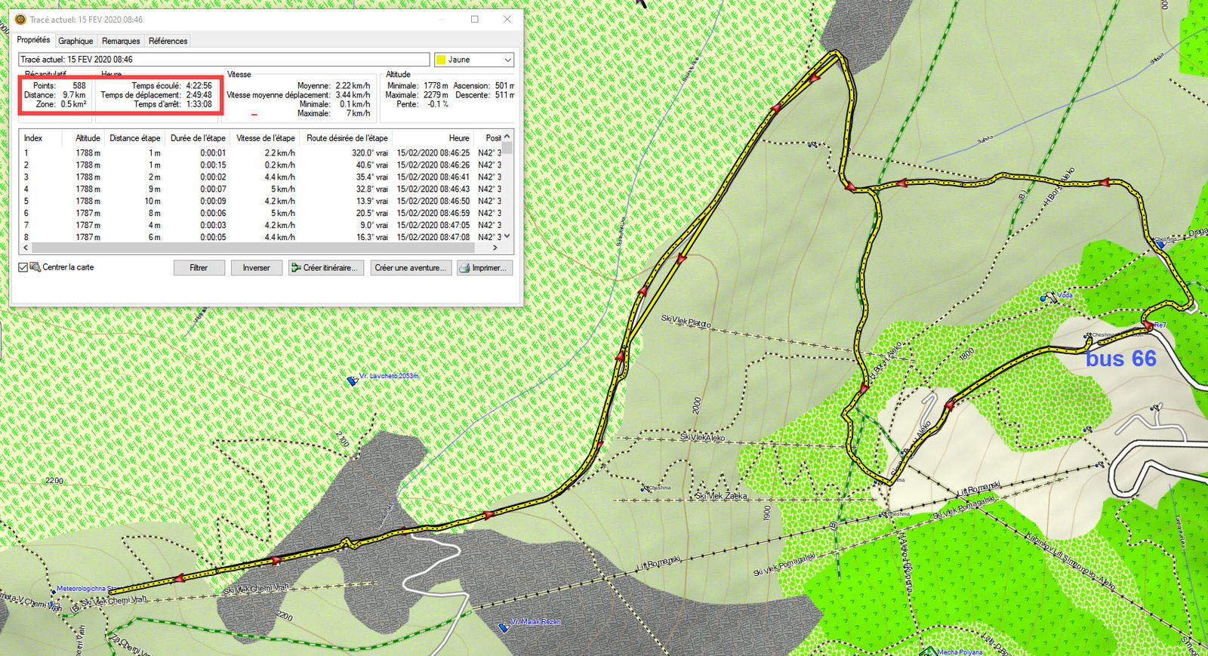Click the table scroll-up arrow
Image resolution: width=1208 pixels, height=656 pixels.
(507, 137)
